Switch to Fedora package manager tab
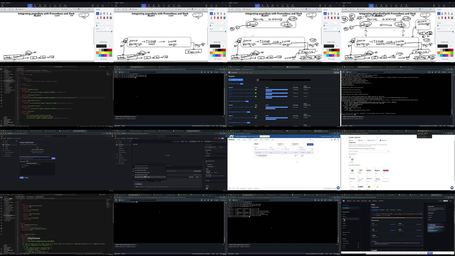The height and width of the screenshot is (256, 455). click(387, 210)
